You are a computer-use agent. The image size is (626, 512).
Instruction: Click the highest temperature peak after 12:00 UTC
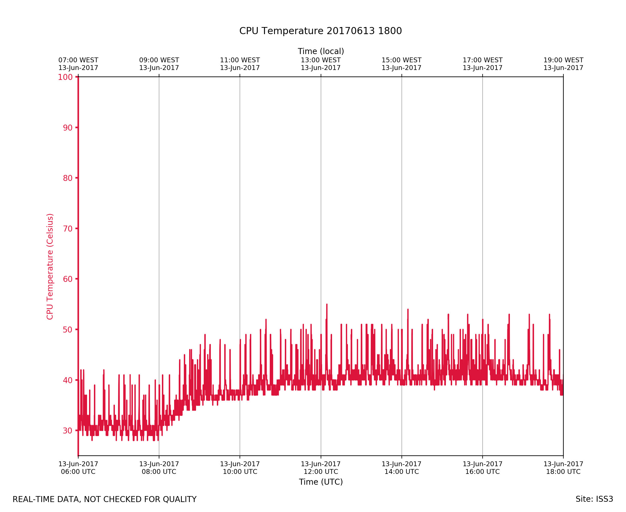pyautogui.click(x=327, y=305)
